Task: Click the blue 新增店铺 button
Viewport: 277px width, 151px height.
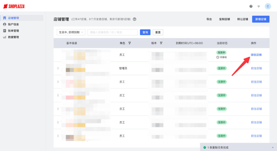Action: click(x=261, y=19)
